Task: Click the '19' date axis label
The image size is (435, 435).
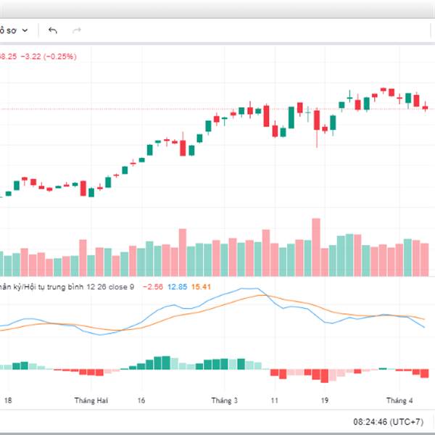Action: tap(325, 401)
